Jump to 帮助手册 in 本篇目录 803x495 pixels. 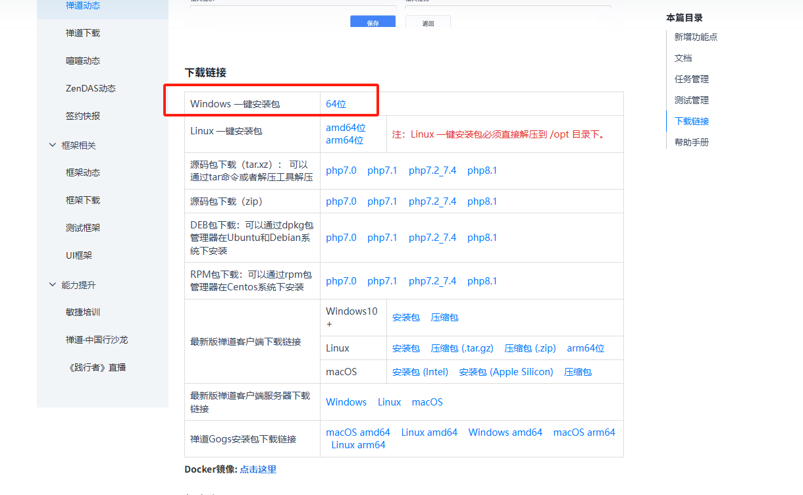point(692,142)
